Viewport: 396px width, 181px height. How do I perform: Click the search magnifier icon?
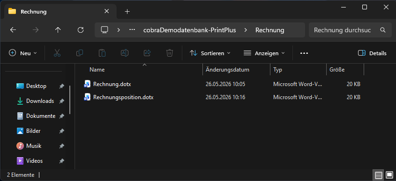coord(382,30)
